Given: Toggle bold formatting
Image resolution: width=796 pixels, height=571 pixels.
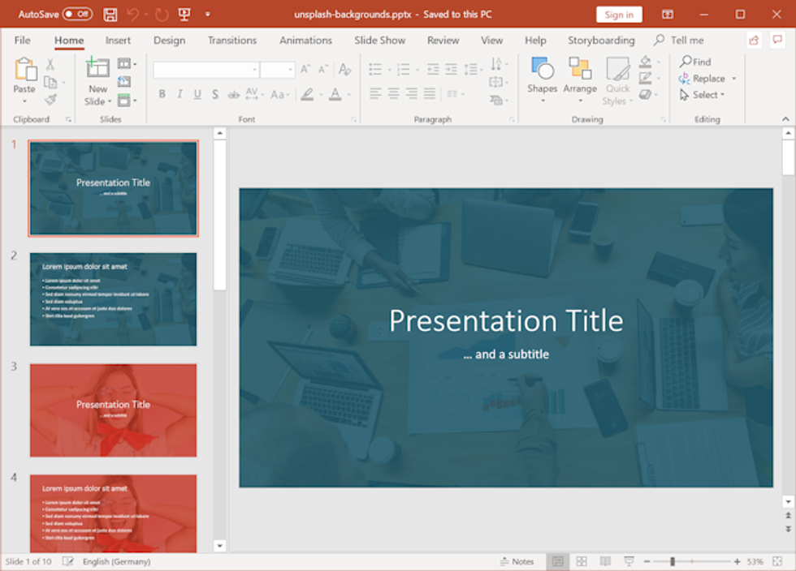Looking at the screenshot, I should 162,94.
